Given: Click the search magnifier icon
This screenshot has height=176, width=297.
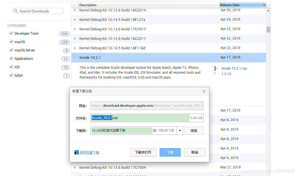Looking at the screenshot, I should coord(16,11).
